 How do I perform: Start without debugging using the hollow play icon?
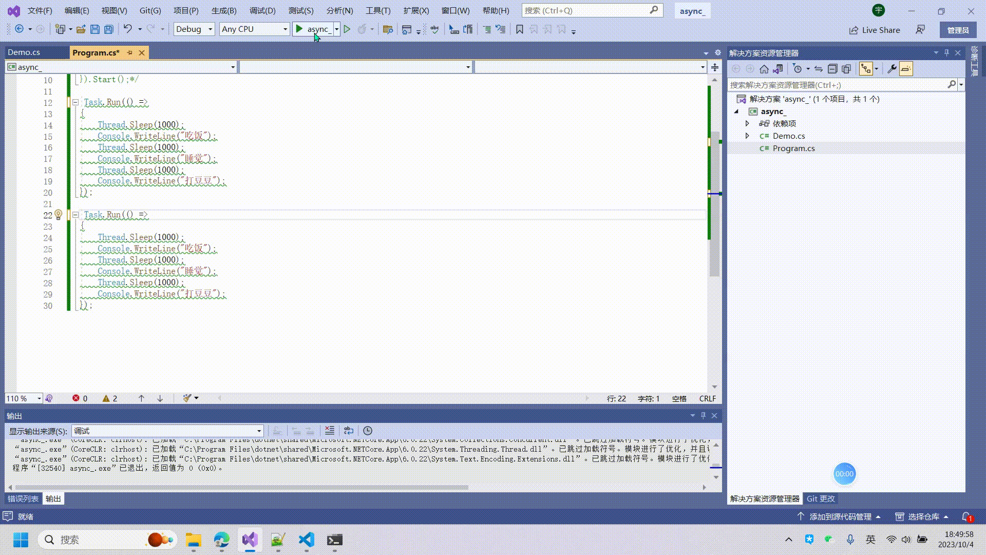point(347,29)
